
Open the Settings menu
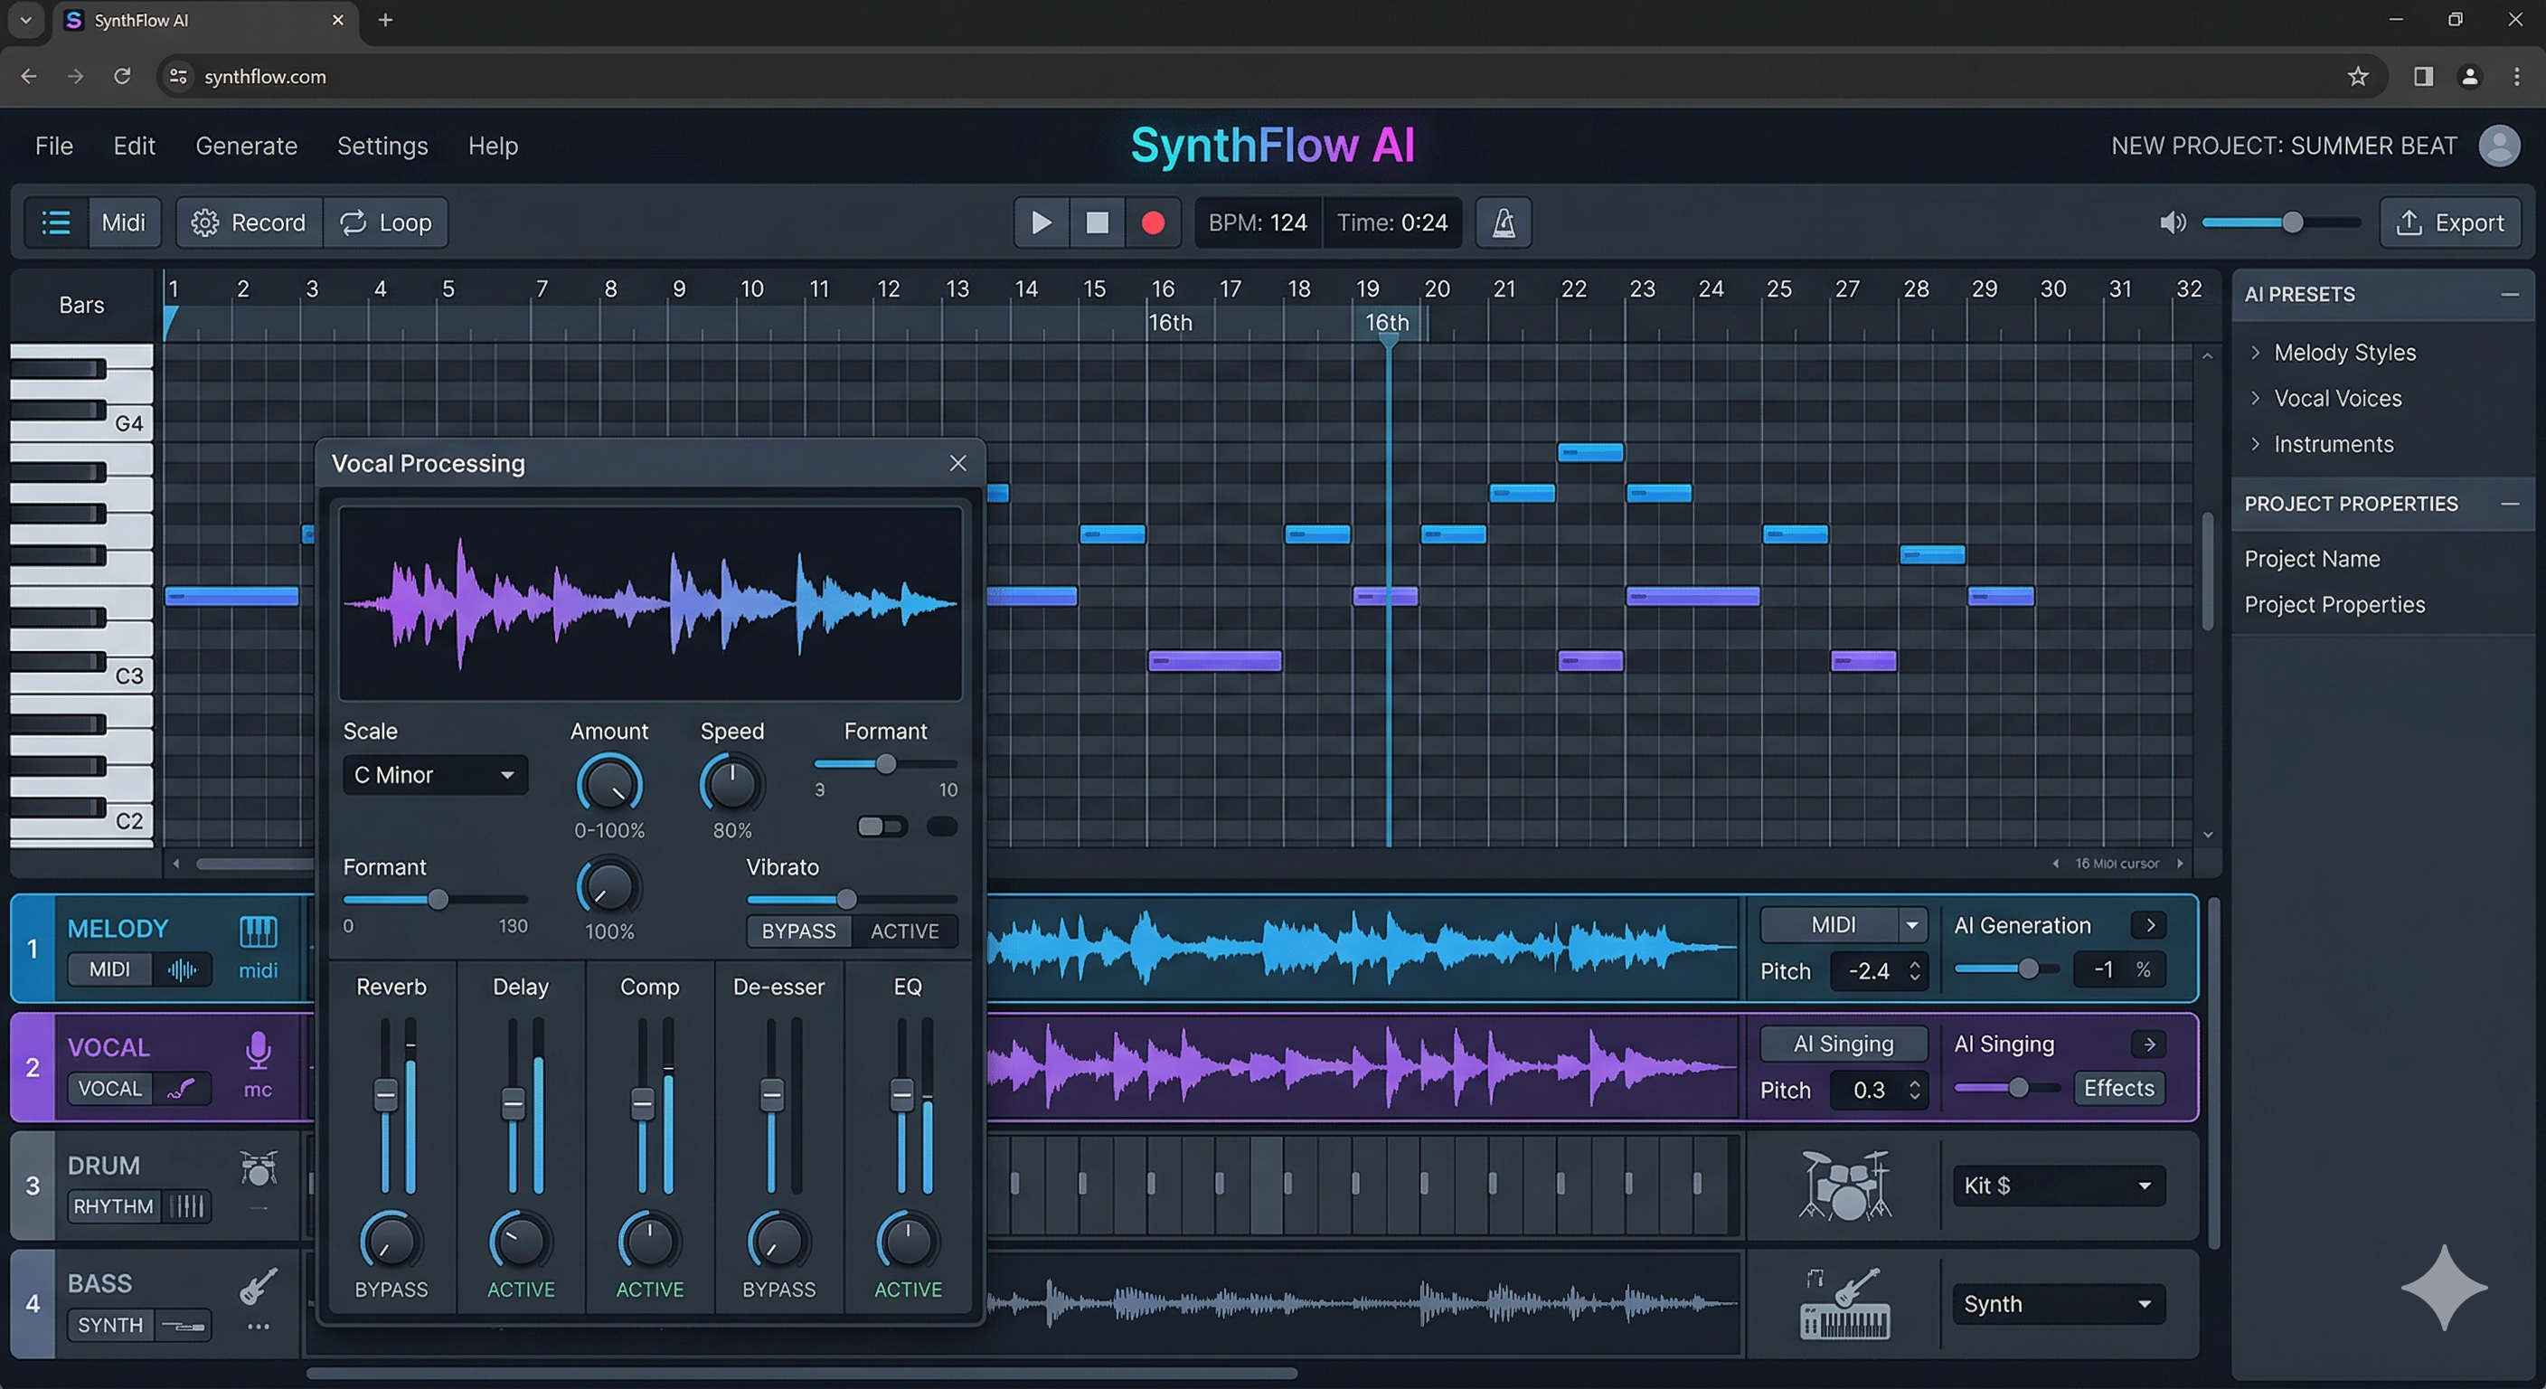click(x=382, y=146)
